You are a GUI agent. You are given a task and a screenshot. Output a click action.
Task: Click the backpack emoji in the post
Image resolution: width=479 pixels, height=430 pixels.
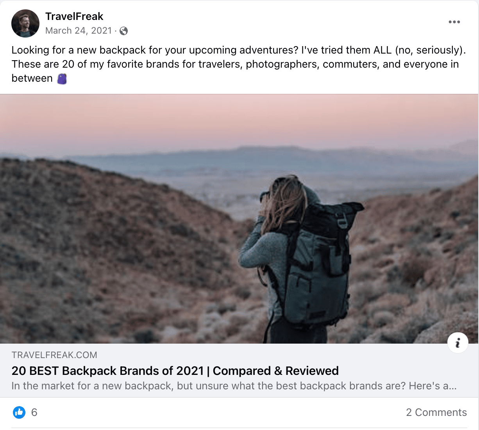coord(63,78)
